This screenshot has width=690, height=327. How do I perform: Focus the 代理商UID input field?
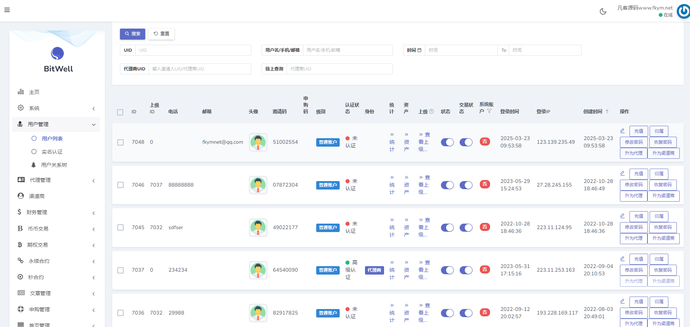pos(200,69)
